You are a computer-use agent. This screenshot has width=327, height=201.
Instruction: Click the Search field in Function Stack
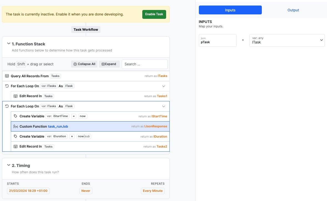point(145,64)
